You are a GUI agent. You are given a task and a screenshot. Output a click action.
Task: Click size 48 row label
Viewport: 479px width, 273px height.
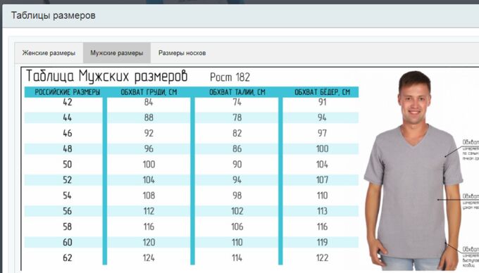[x=68, y=149]
